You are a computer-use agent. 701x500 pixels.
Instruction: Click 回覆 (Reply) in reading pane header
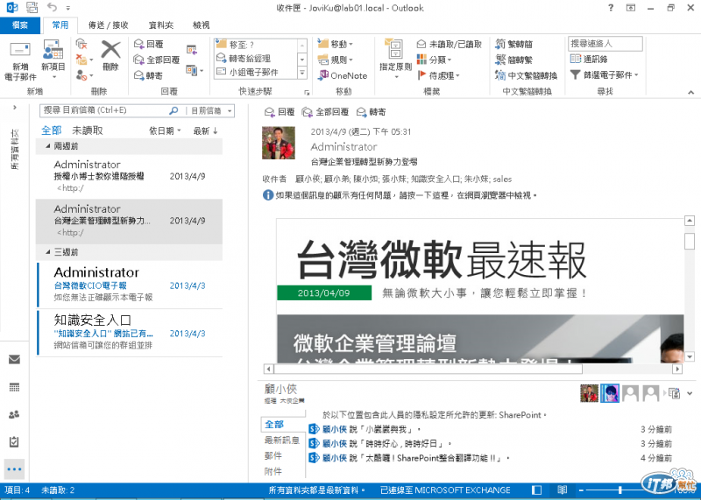coord(280,112)
